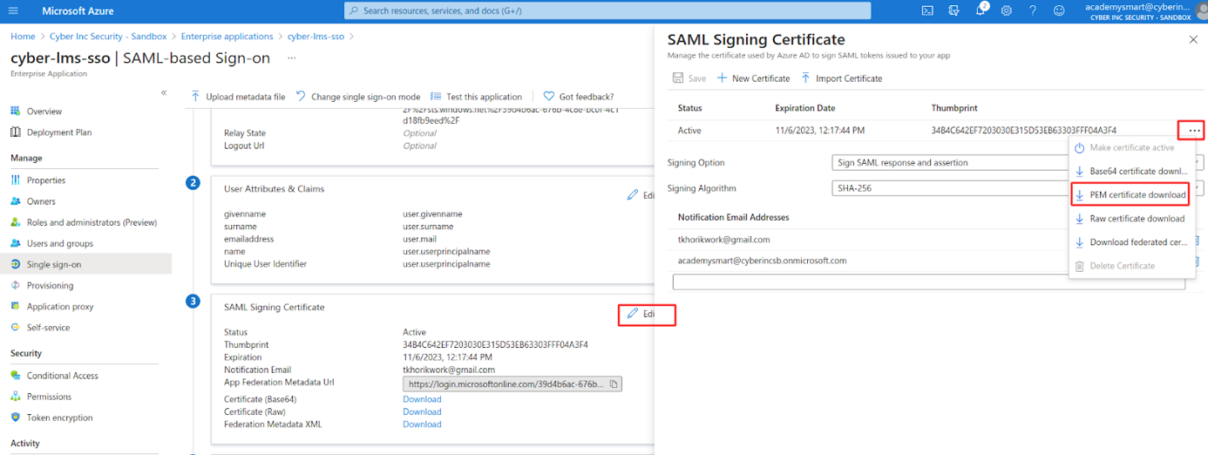
Task: Open Directories and subscriptions filter icon
Action: pyautogui.click(x=954, y=11)
